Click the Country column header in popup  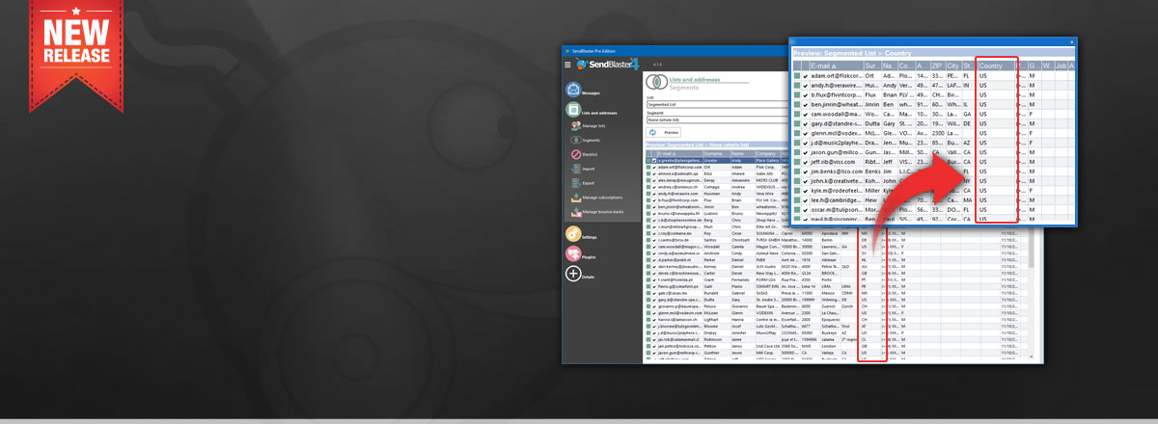(998, 66)
